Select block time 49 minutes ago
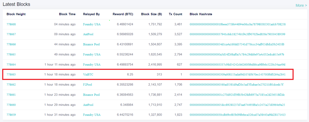 tap(65, 54)
